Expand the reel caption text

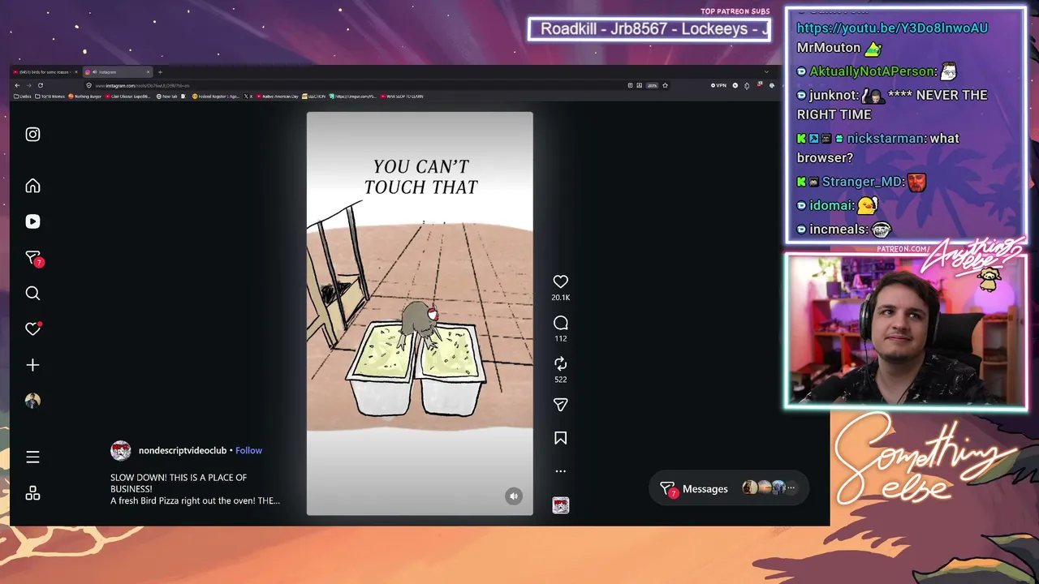coord(195,489)
